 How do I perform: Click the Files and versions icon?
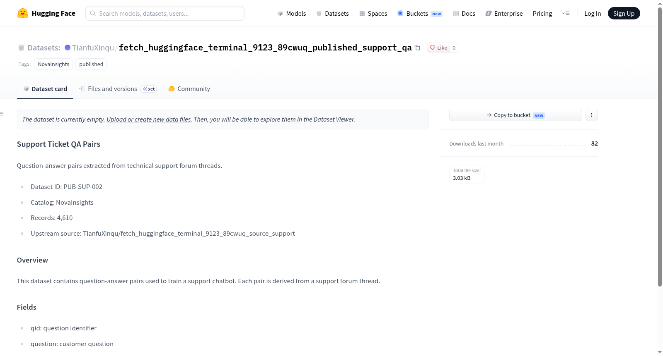pyautogui.click(x=82, y=88)
